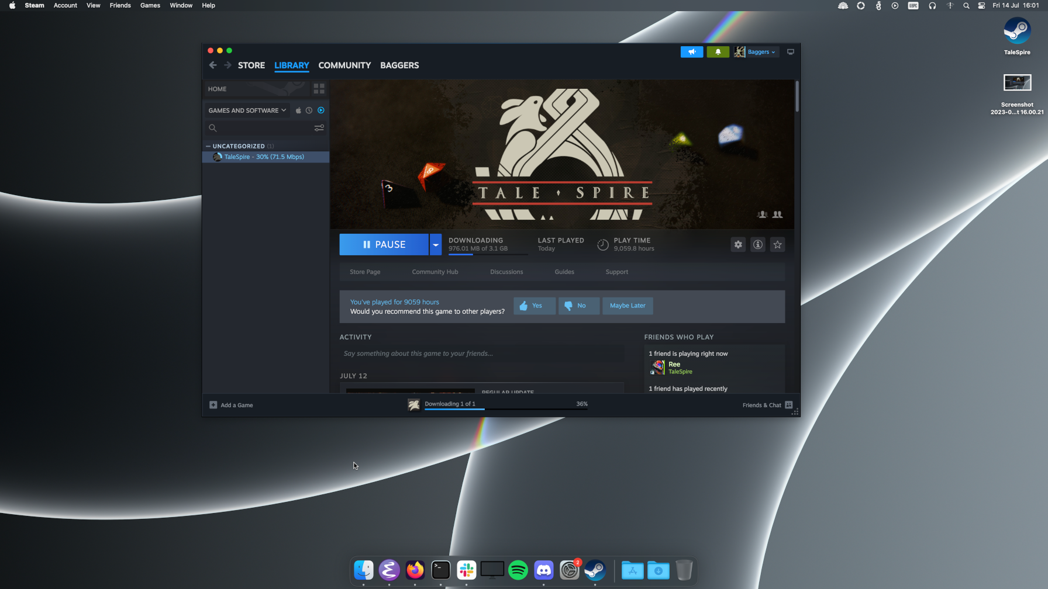This screenshot has height=589, width=1048.
Task: Collapse the Uncategorized category
Action: tap(208, 146)
